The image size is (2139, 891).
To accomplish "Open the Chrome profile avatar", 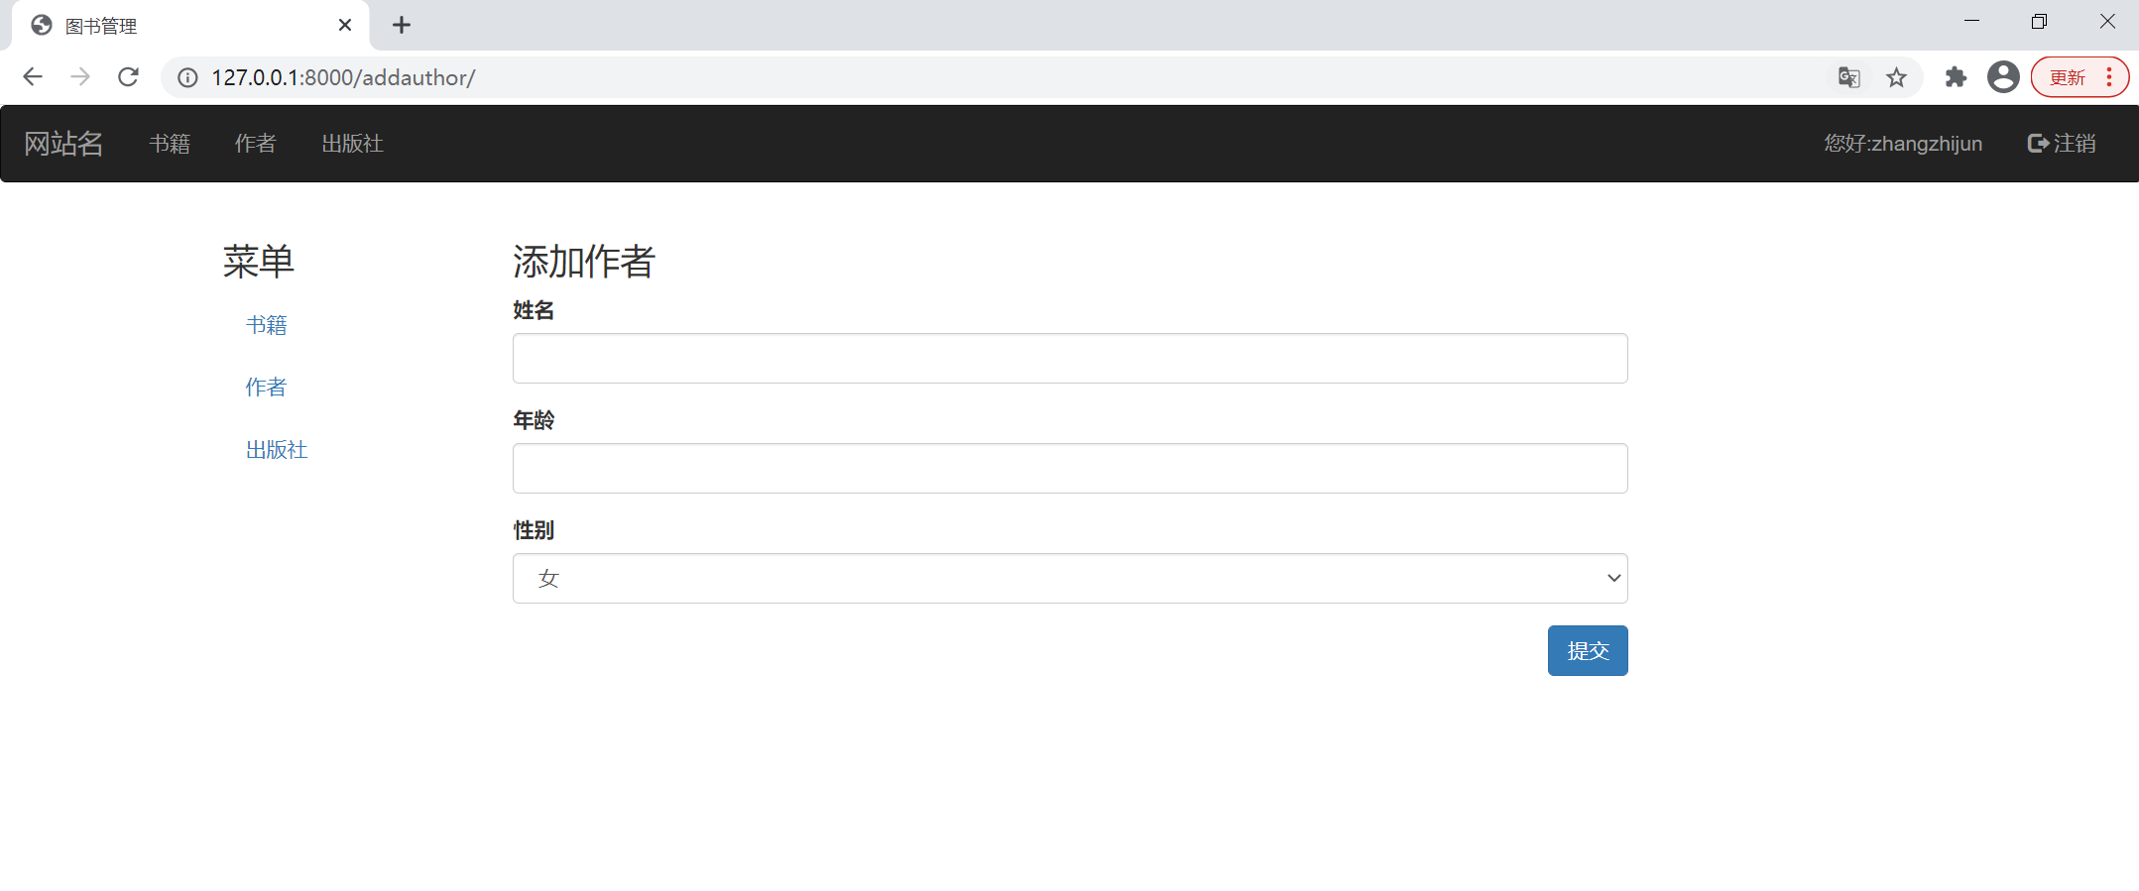I will [x=2003, y=77].
